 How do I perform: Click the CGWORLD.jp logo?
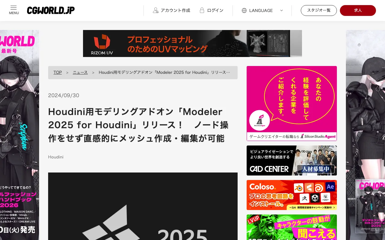click(51, 10)
